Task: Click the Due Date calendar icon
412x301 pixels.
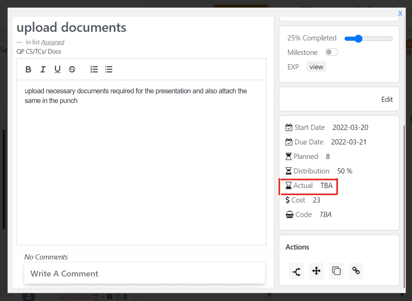Action: 289,142
